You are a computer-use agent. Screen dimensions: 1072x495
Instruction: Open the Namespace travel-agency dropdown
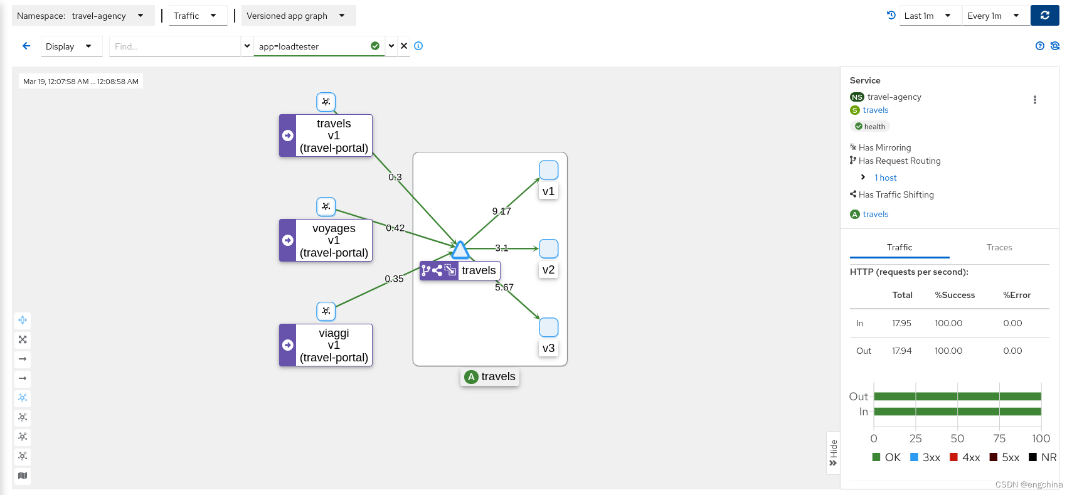[x=83, y=16]
